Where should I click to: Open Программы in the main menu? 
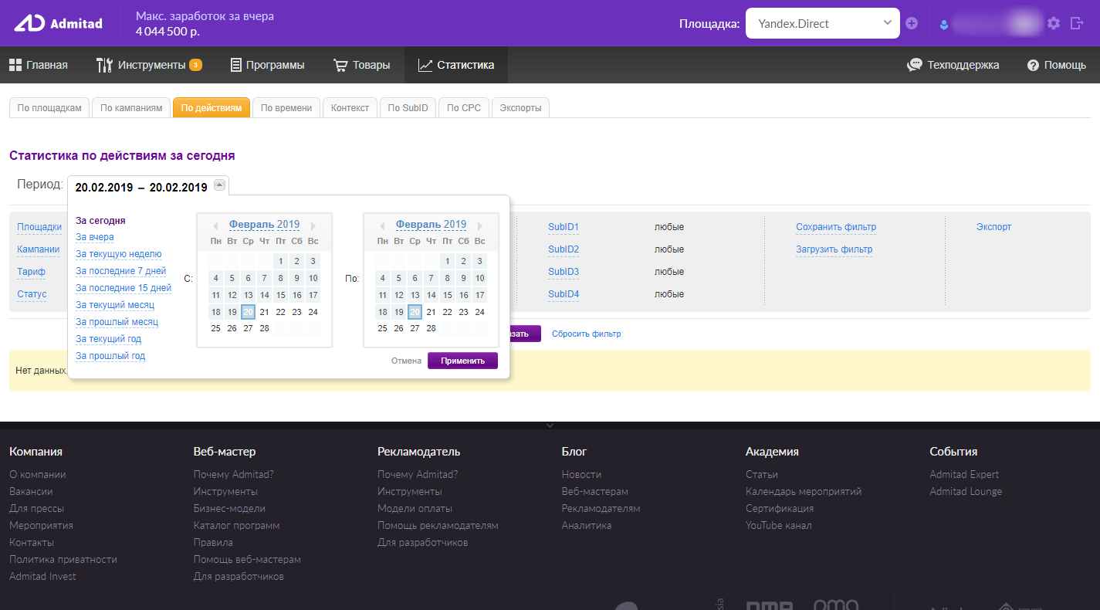267,65
